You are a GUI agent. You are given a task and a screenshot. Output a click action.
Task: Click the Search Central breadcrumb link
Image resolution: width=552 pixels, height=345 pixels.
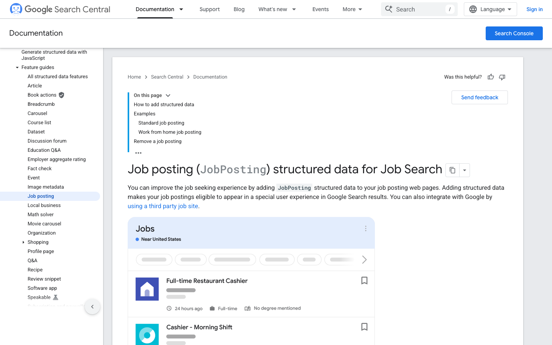tap(167, 77)
